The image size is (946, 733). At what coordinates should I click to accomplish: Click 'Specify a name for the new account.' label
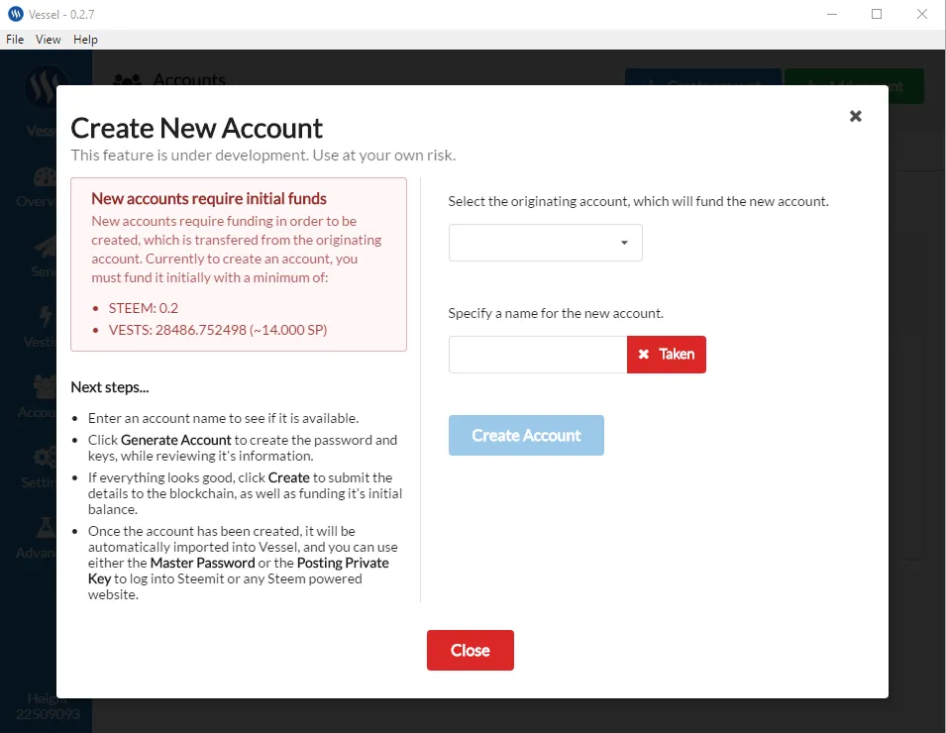pyautogui.click(x=556, y=313)
